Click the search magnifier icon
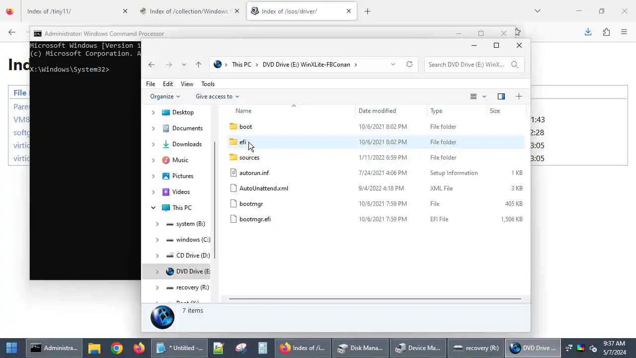 515,64
